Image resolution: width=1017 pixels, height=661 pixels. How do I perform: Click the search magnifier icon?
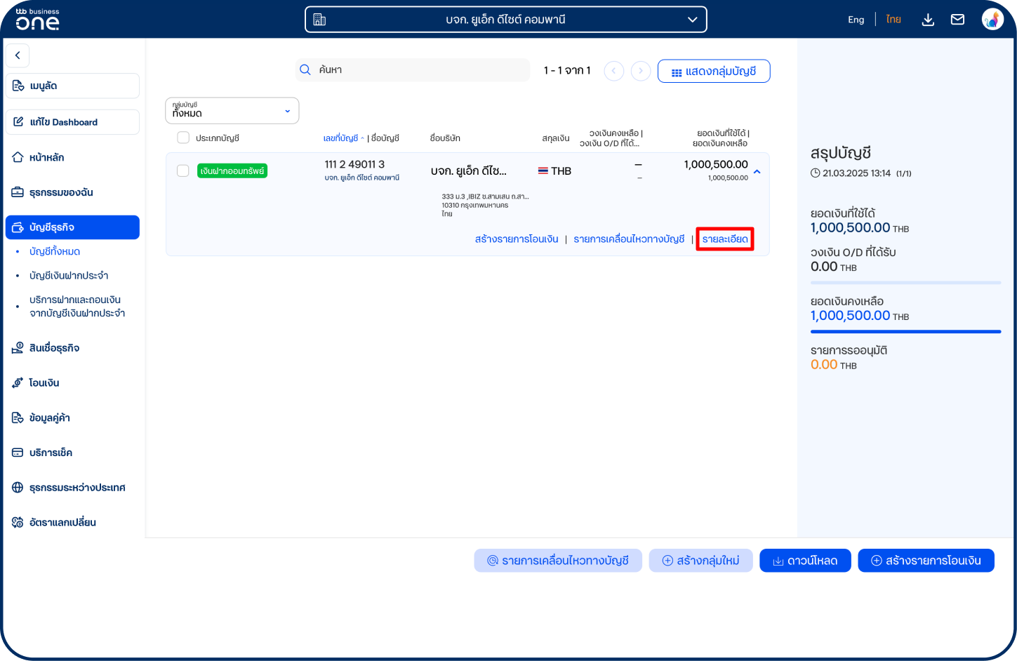(305, 70)
